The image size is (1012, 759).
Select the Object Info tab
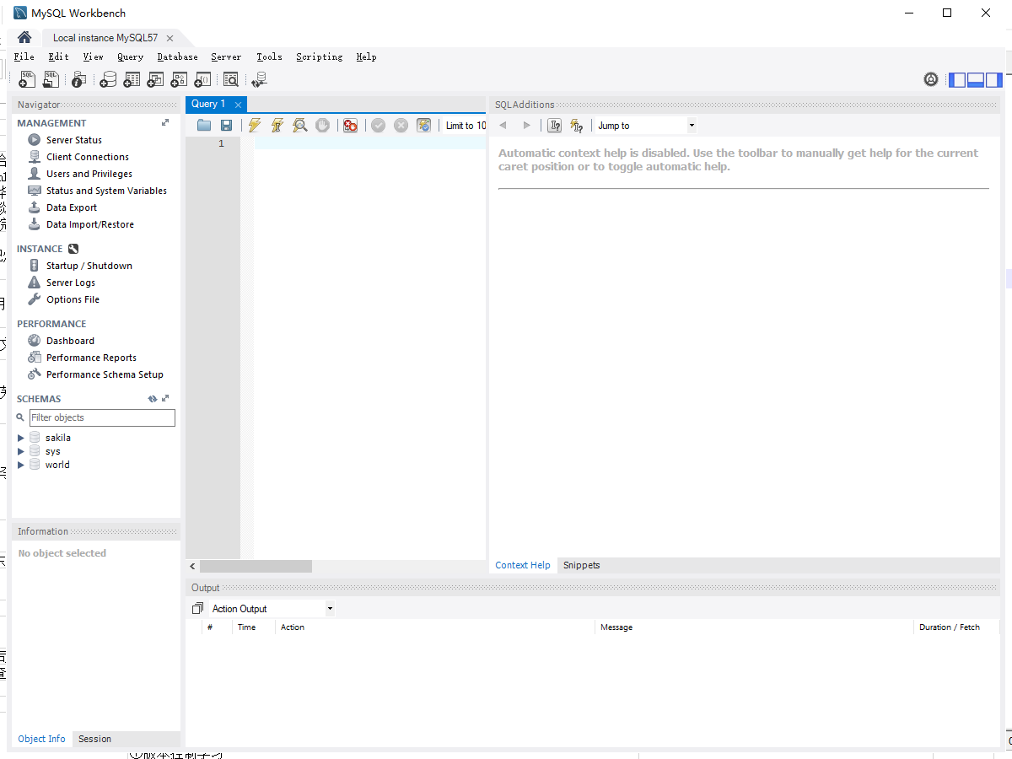(41, 739)
